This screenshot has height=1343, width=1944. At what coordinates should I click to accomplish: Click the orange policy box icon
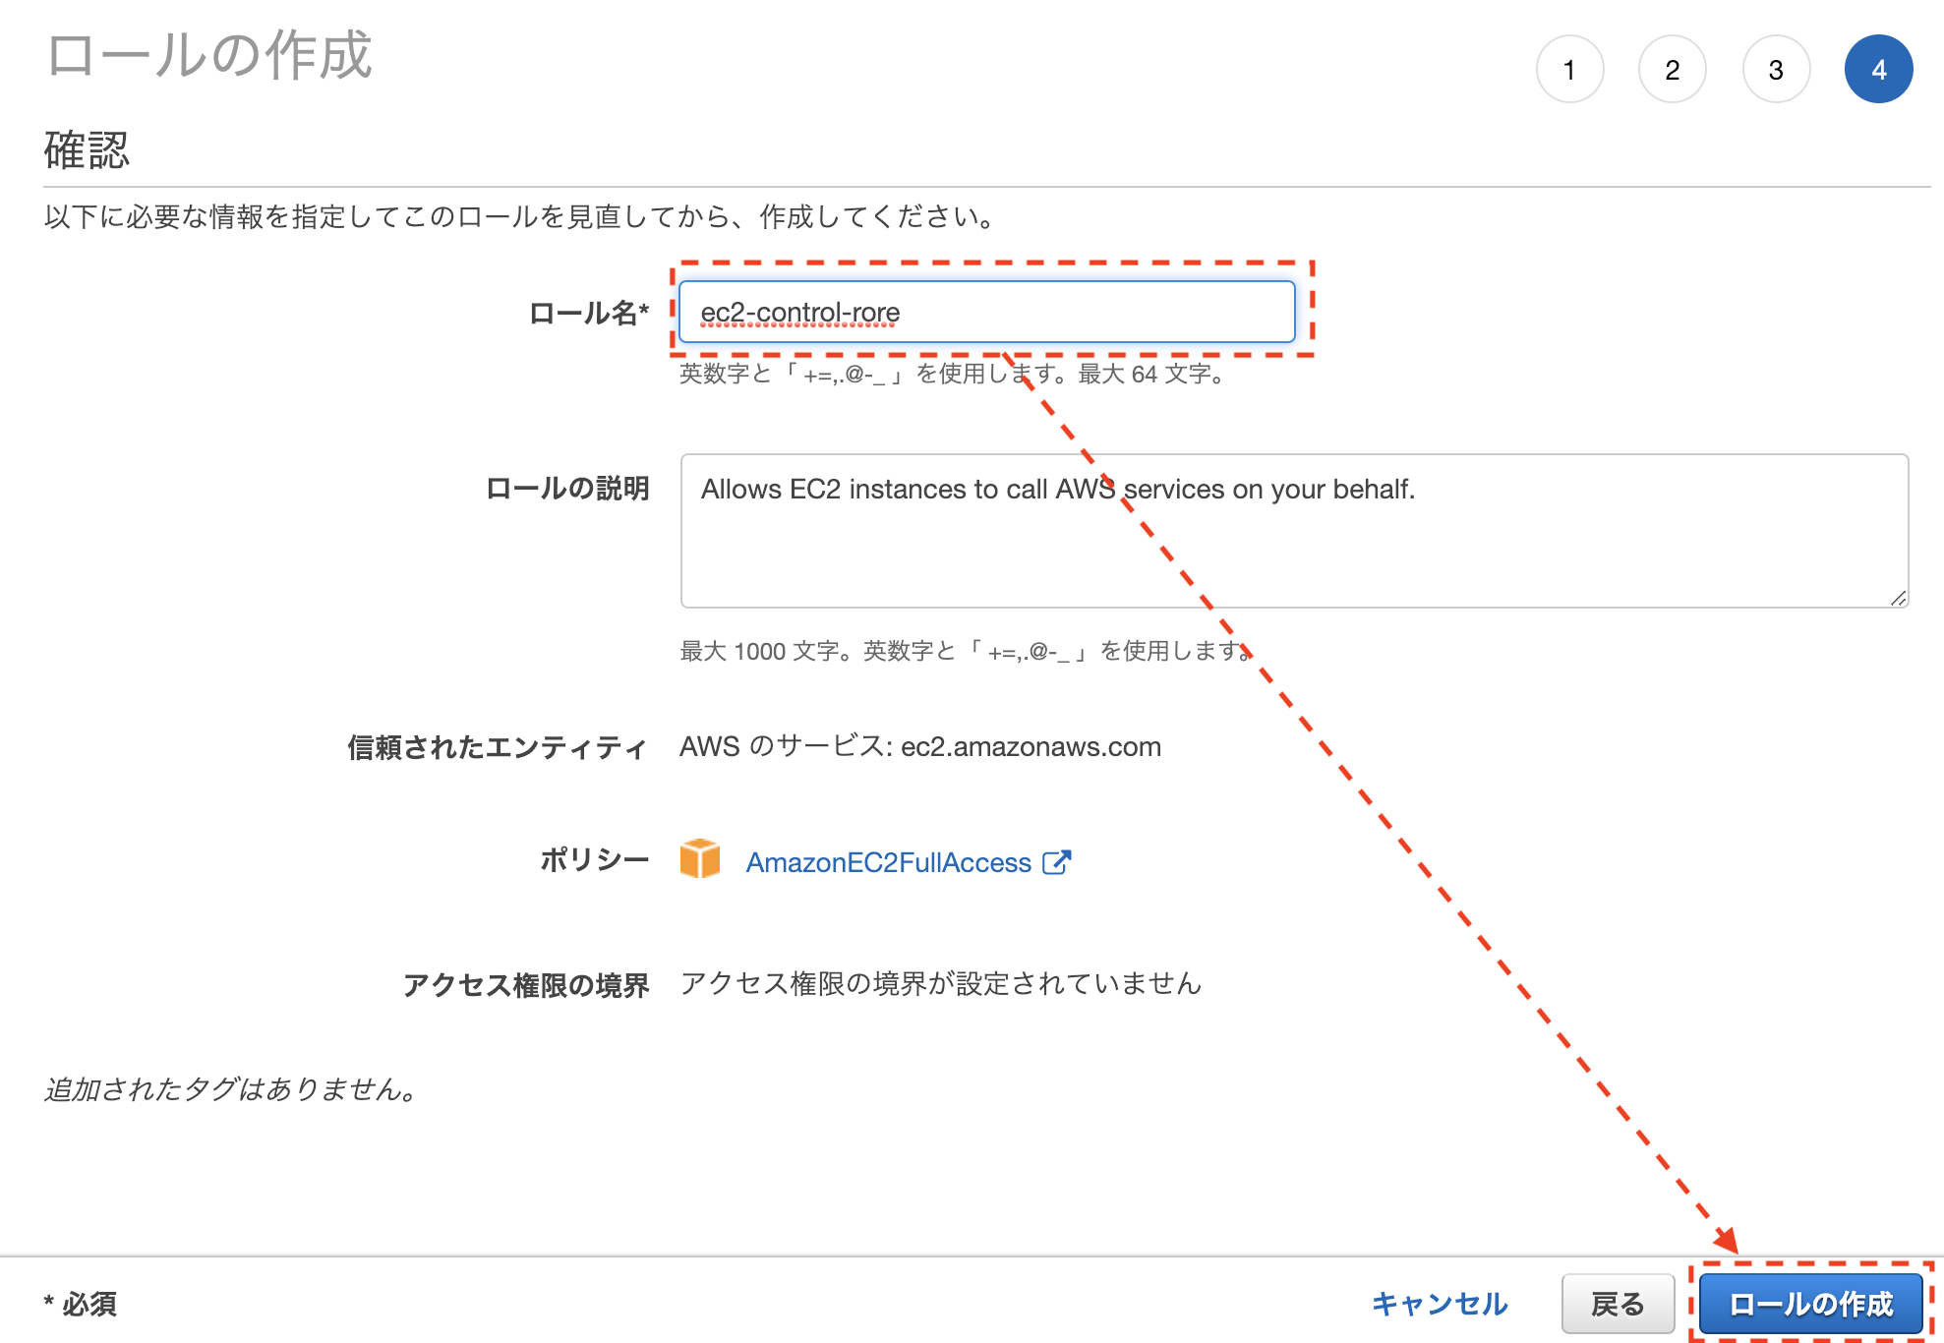pyautogui.click(x=699, y=859)
